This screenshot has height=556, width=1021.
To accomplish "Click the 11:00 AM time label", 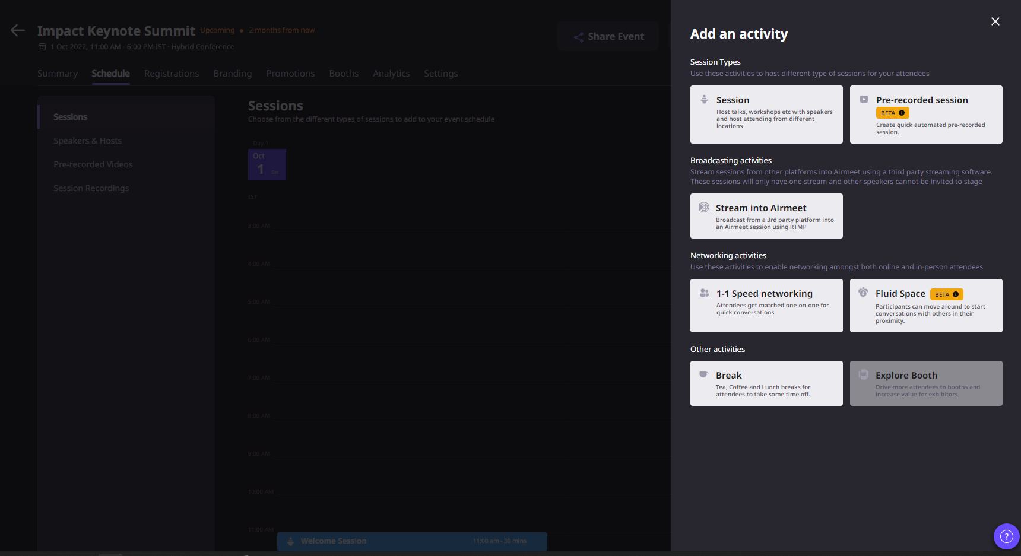I will tap(261, 530).
